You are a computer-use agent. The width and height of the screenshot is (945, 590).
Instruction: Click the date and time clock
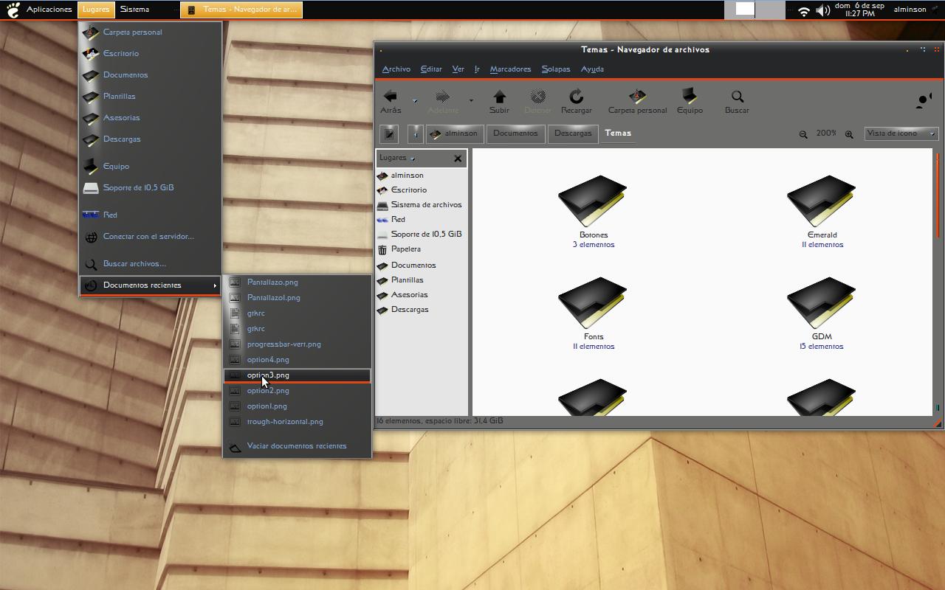pyautogui.click(x=859, y=10)
